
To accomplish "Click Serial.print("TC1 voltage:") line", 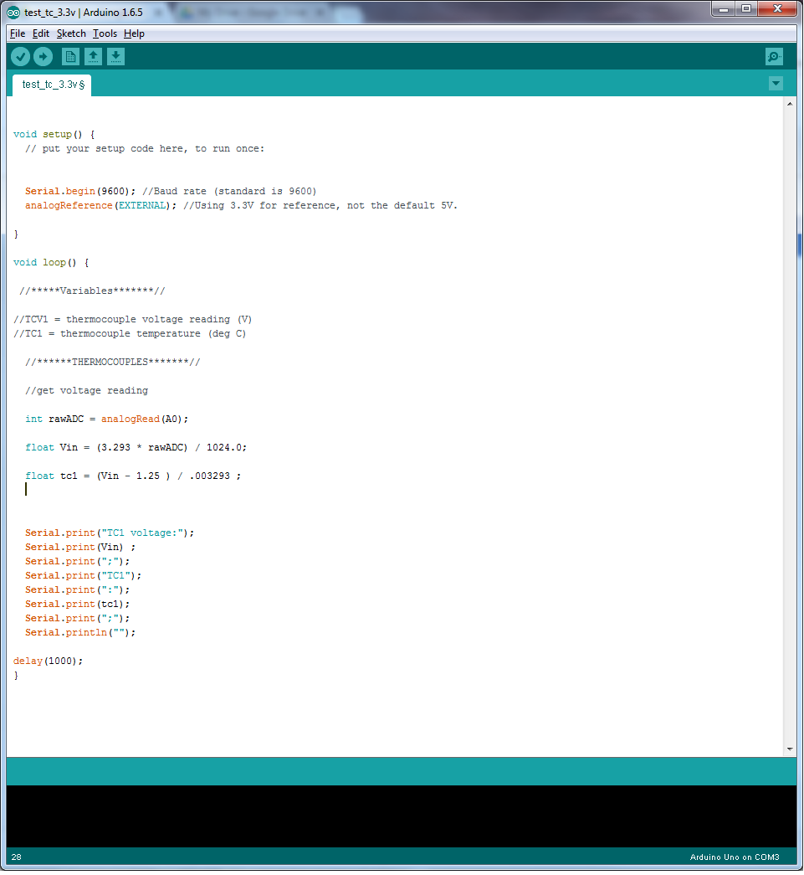I will coord(110,533).
